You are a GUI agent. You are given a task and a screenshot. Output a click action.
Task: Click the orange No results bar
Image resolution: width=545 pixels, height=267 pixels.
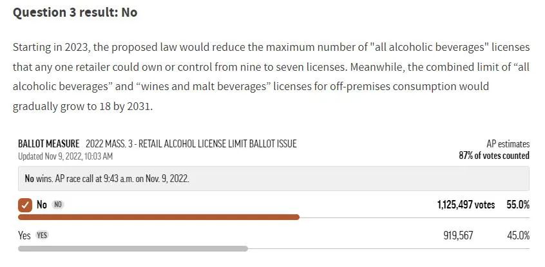158,217
